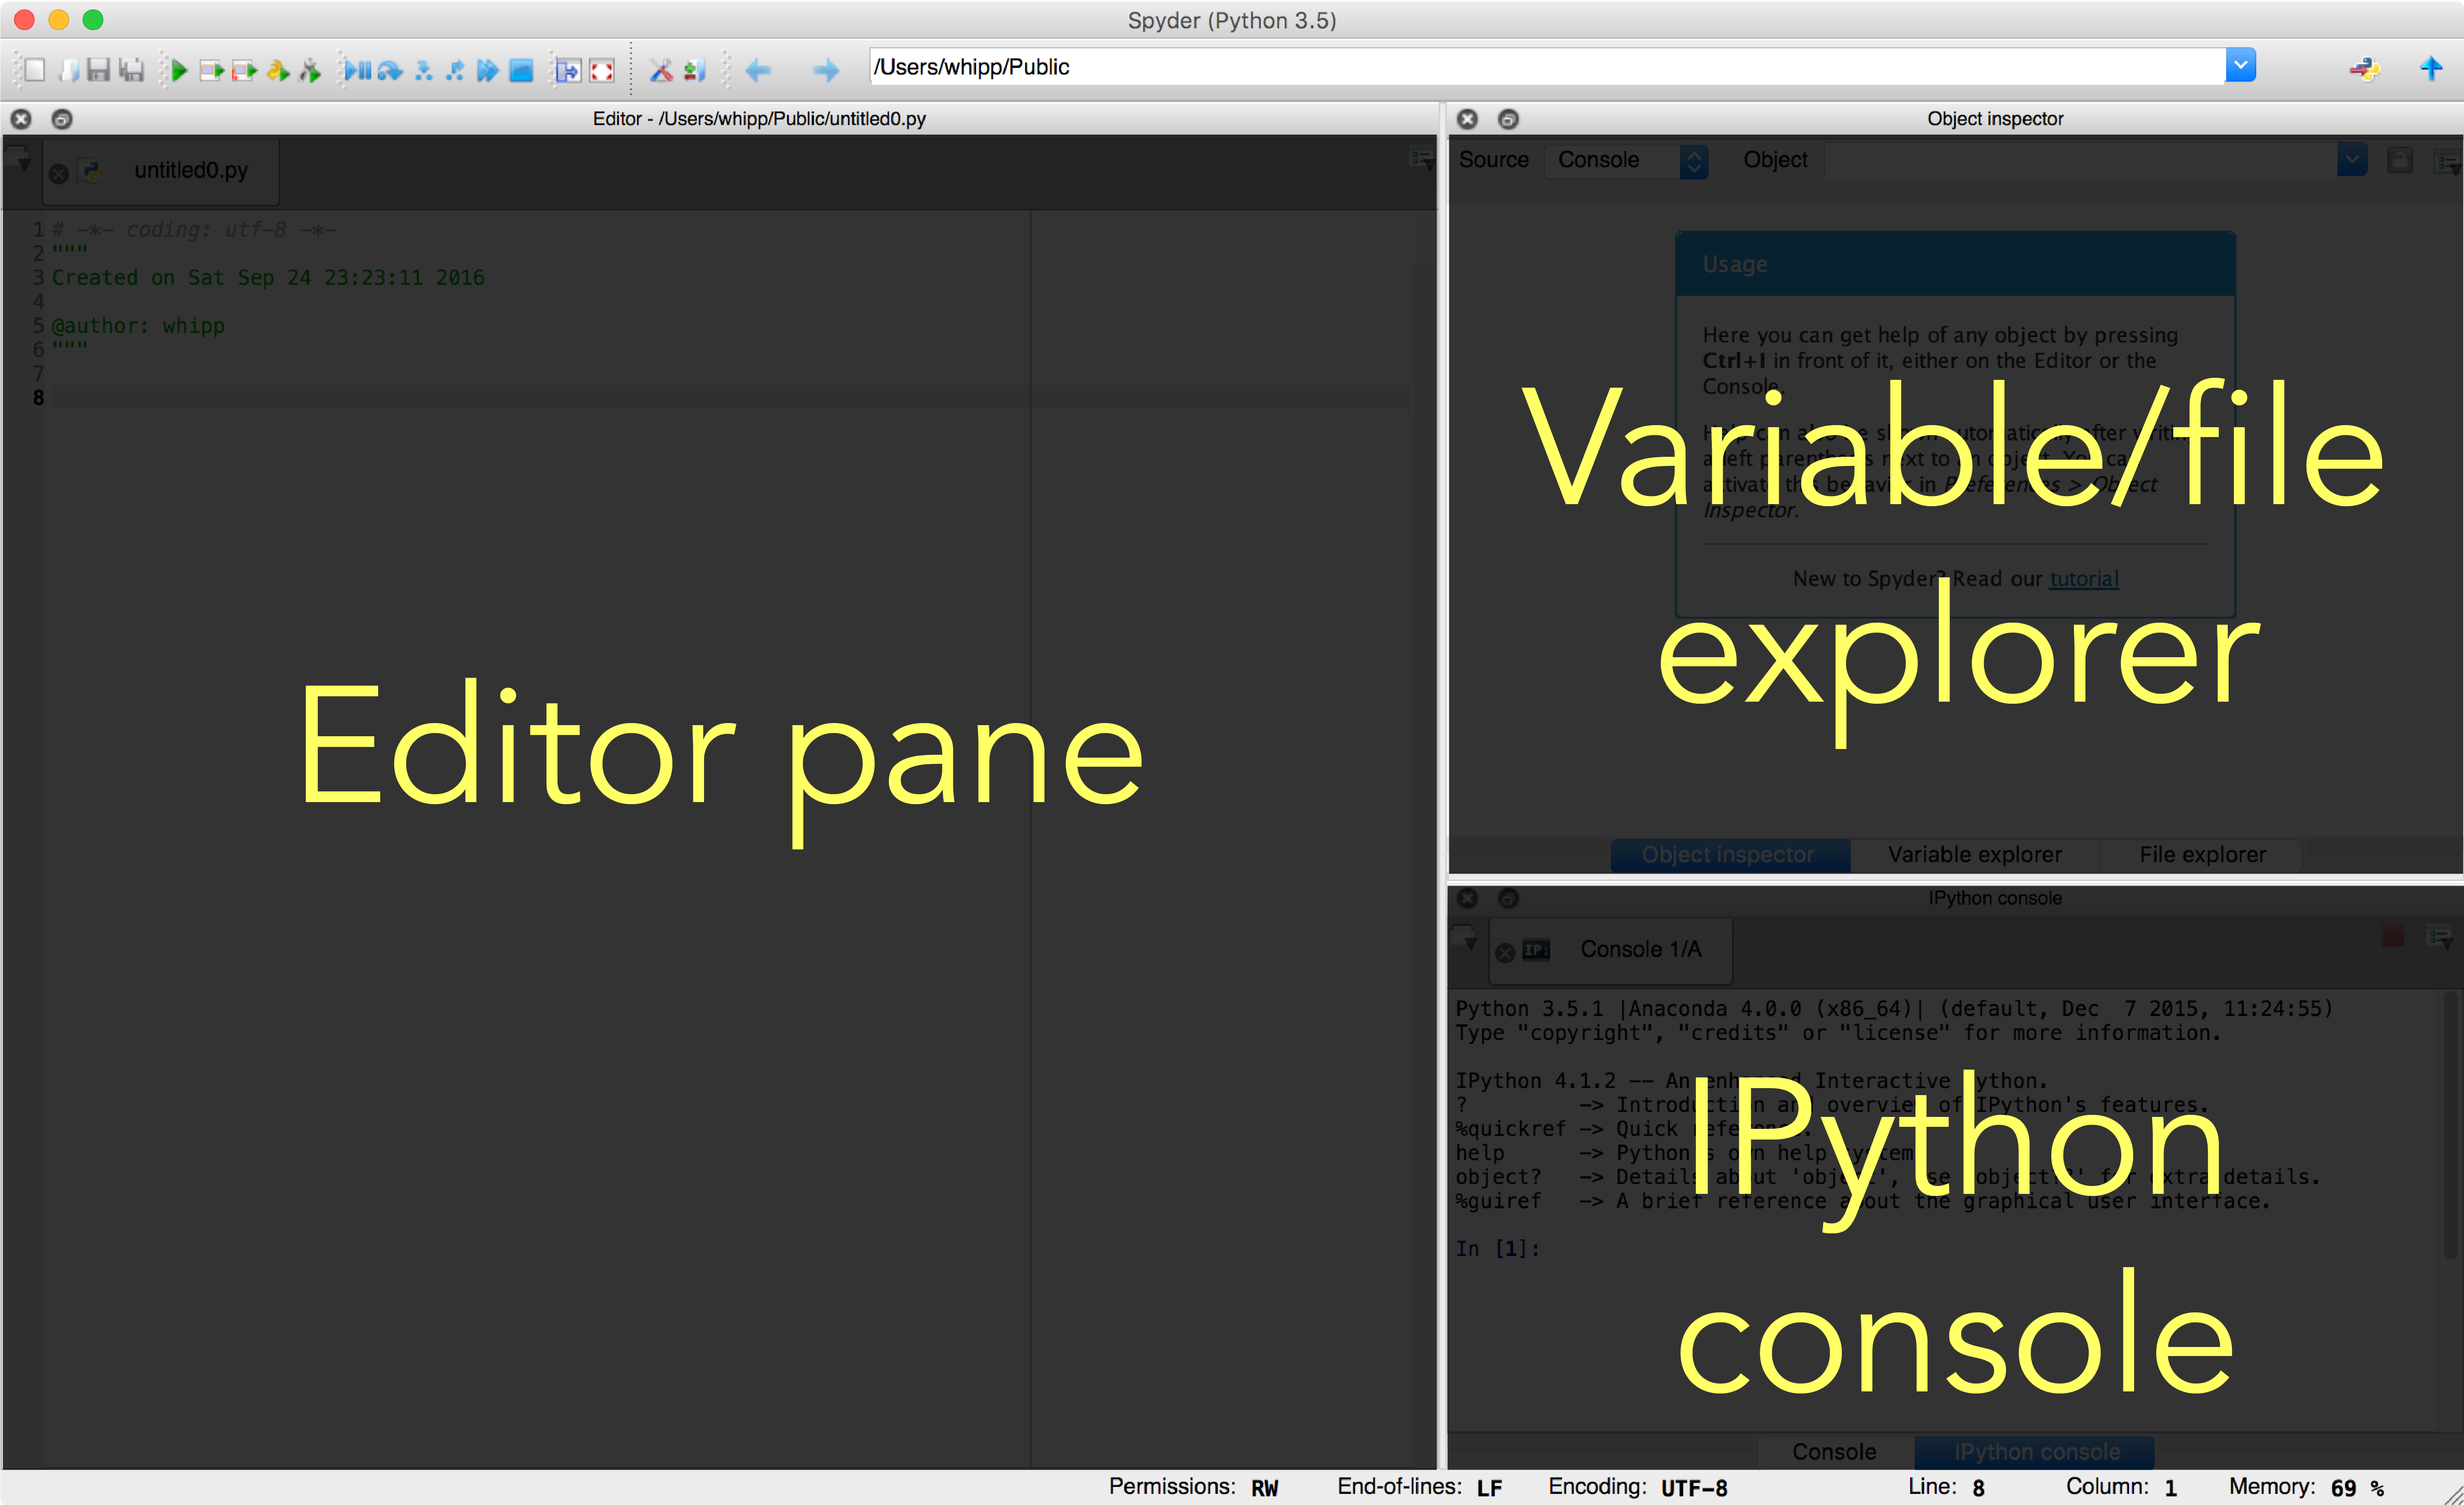Toggle lock icon in Object inspector
This screenshot has height=1505, width=2464.
2400,160
